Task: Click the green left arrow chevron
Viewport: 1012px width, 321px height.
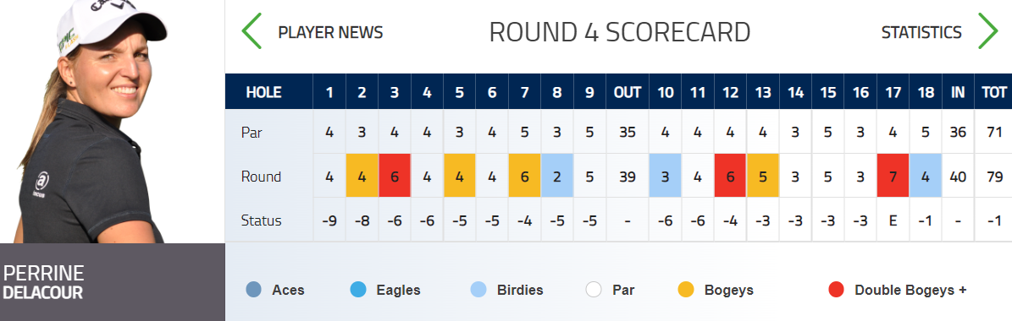Action: pos(252,31)
